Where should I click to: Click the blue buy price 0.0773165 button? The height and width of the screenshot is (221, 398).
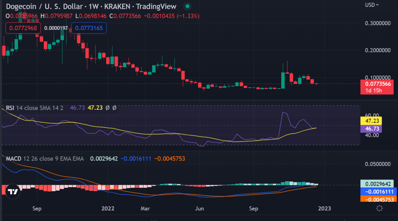click(89, 28)
